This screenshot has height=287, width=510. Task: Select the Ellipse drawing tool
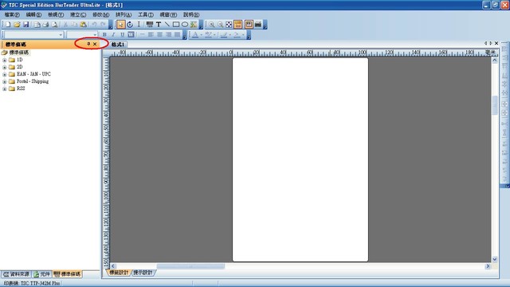(185, 25)
